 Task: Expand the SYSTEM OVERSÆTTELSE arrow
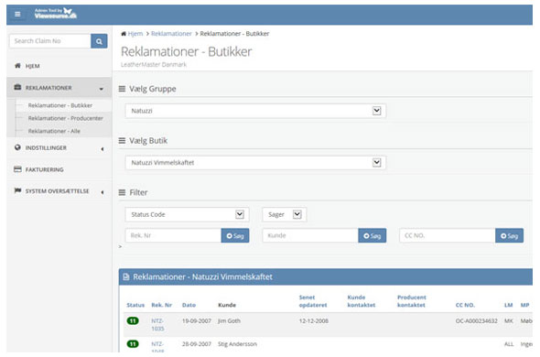pyautogui.click(x=103, y=192)
